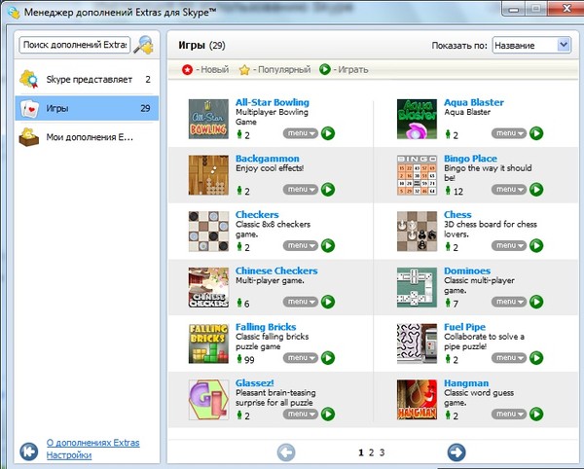Jump to page 3 of games
Image resolution: width=584 pixels, height=469 pixels.
coord(382,452)
